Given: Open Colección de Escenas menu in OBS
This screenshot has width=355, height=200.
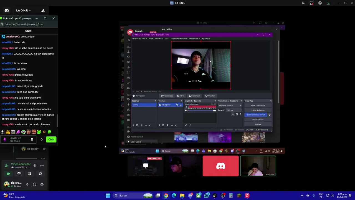Looking at the screenshot, I should click(x=179, y=38).
